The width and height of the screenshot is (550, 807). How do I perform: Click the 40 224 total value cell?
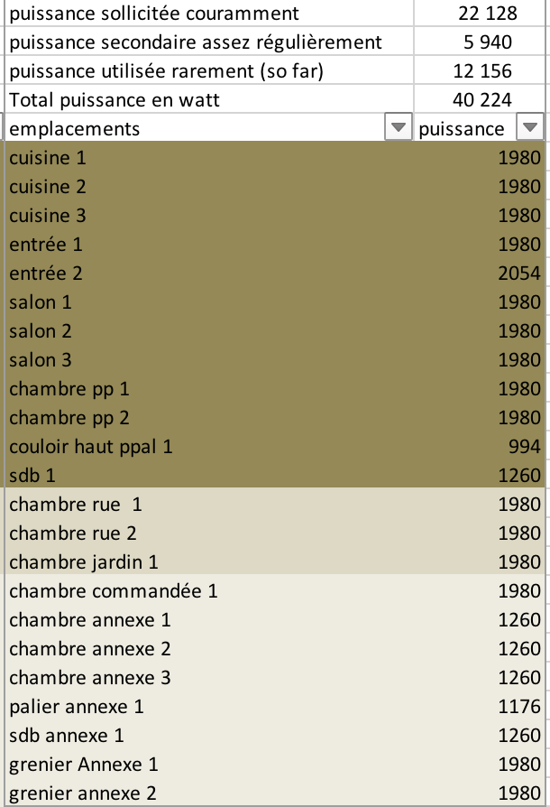pos(481,100)
